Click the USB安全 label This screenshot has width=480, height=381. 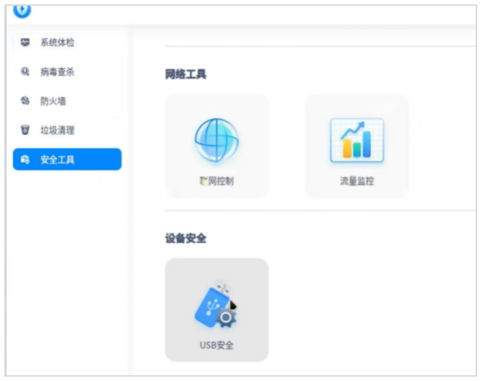217,346
